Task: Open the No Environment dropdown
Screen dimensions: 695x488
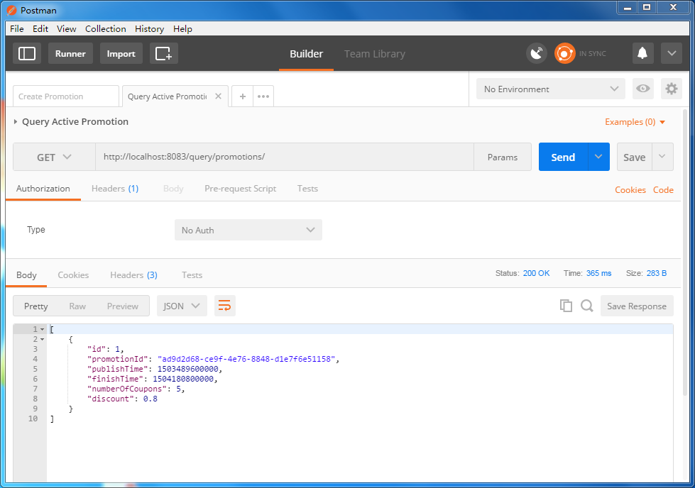Action: pos(551,89)
